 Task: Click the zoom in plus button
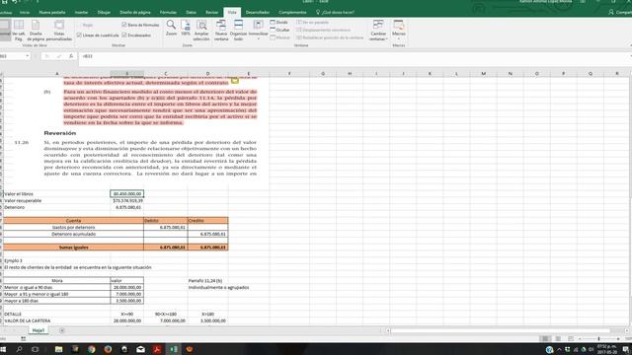[618, 339]
